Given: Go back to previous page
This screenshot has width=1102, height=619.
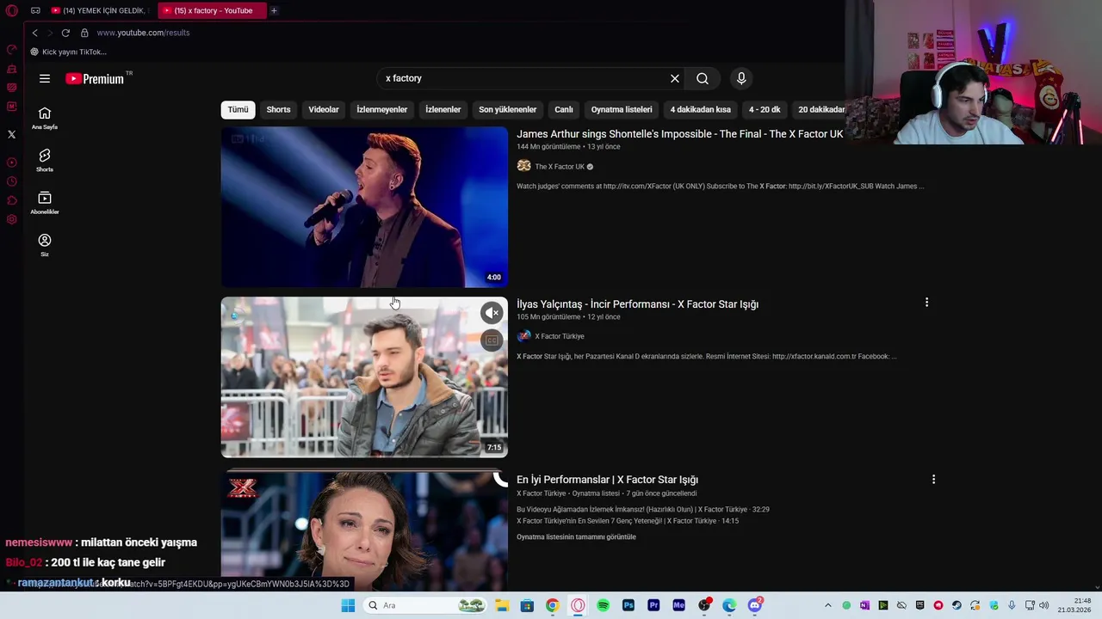Looking at the screenshot, I should coord(35,33).
